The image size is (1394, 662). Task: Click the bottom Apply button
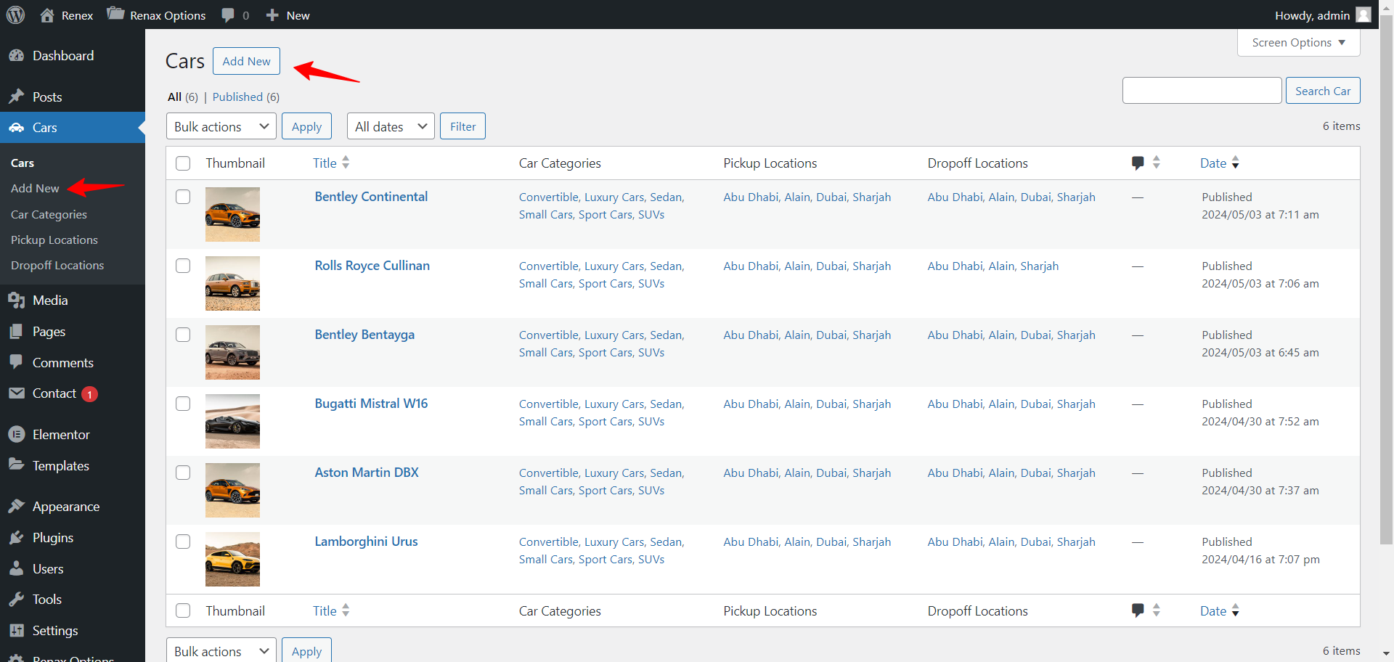tap(306, 650)
